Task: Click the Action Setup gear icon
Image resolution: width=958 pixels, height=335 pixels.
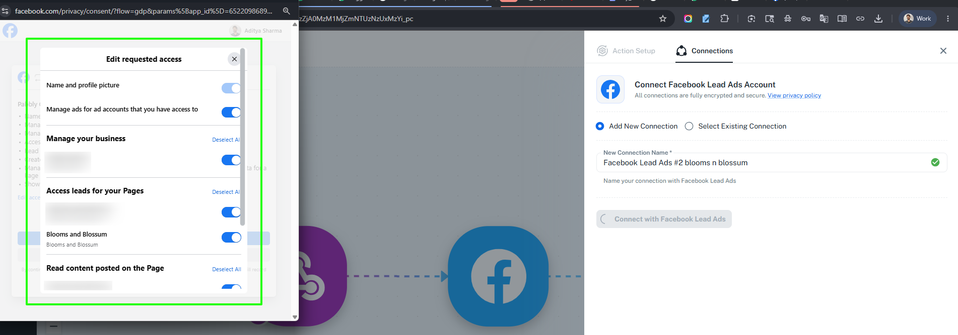Action: 602,51
